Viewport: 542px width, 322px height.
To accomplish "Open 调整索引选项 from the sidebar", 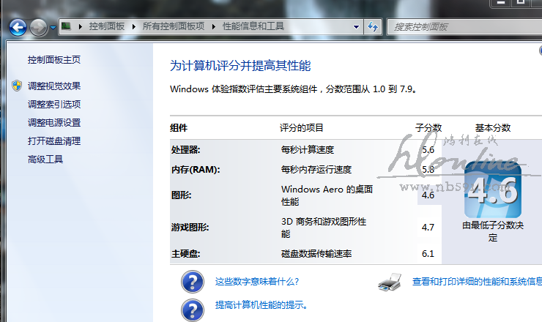I will 54,104.
